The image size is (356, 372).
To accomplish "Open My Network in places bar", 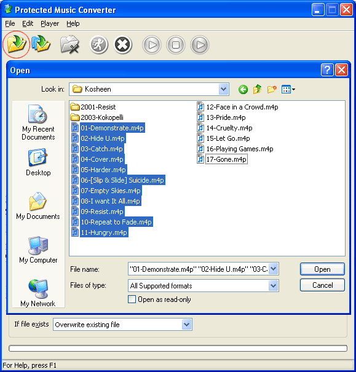I will click(x=38, y=293).
